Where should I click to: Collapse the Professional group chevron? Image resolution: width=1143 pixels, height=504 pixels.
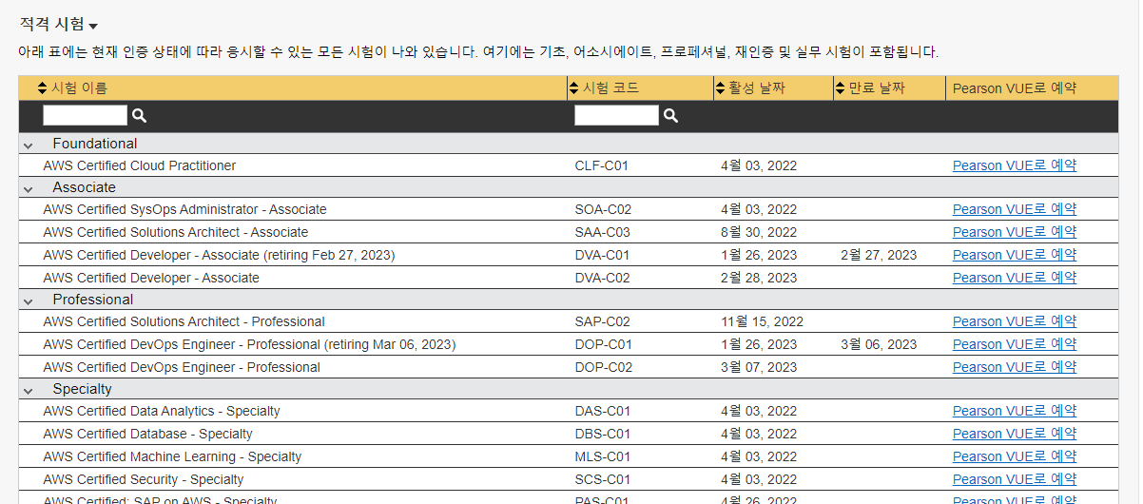click(x=29, y=300)
